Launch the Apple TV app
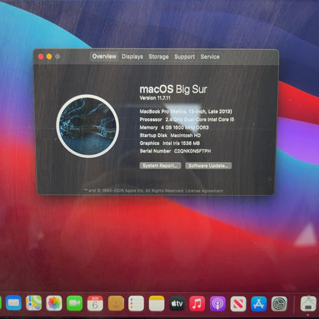 177,303
